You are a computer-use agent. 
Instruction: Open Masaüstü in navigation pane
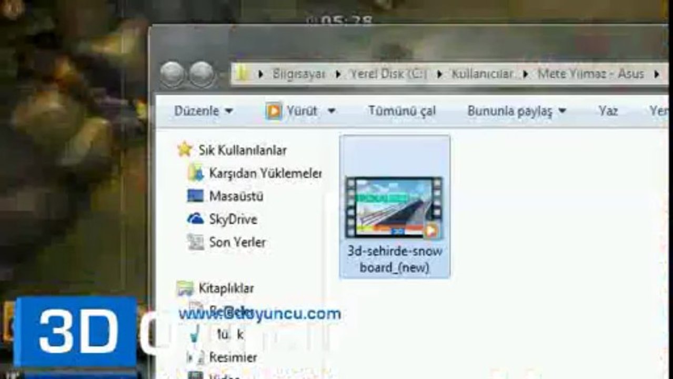pos(236,196)
